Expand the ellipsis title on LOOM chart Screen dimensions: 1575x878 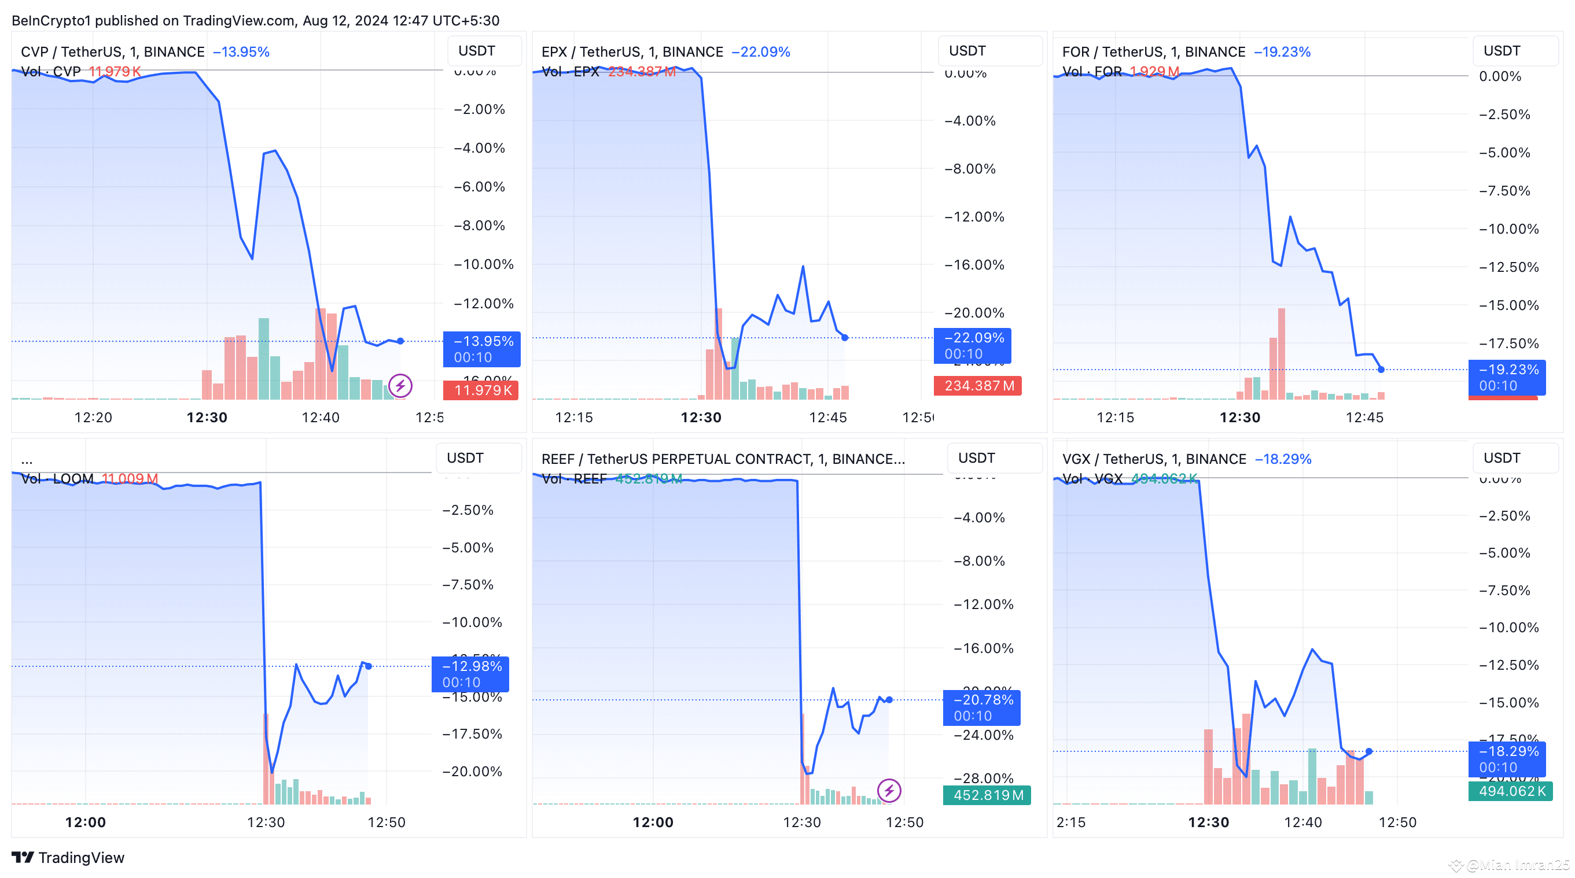point(27,459)
